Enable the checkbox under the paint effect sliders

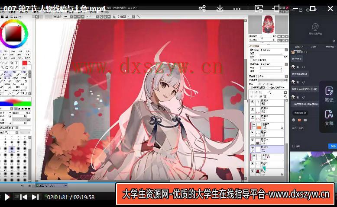click(x=251, y=60)
